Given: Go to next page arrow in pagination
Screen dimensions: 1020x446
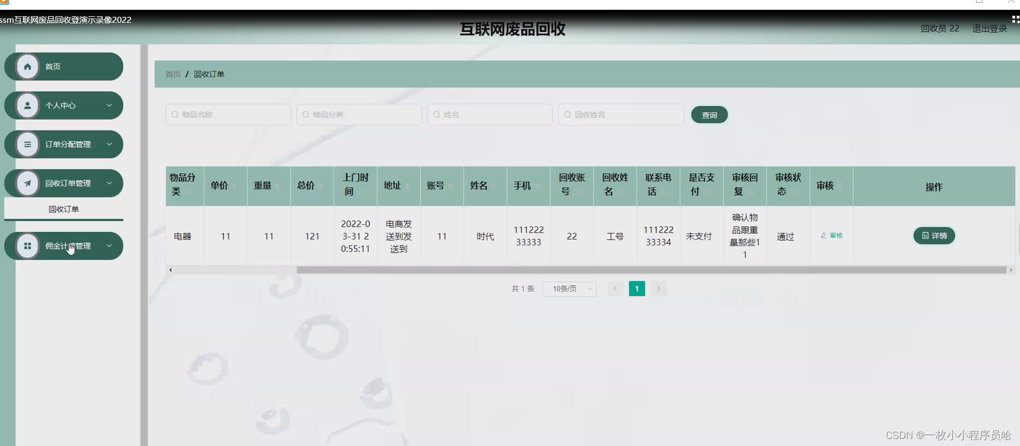Looking at the screenshot, I should click(x=658, y=288).
